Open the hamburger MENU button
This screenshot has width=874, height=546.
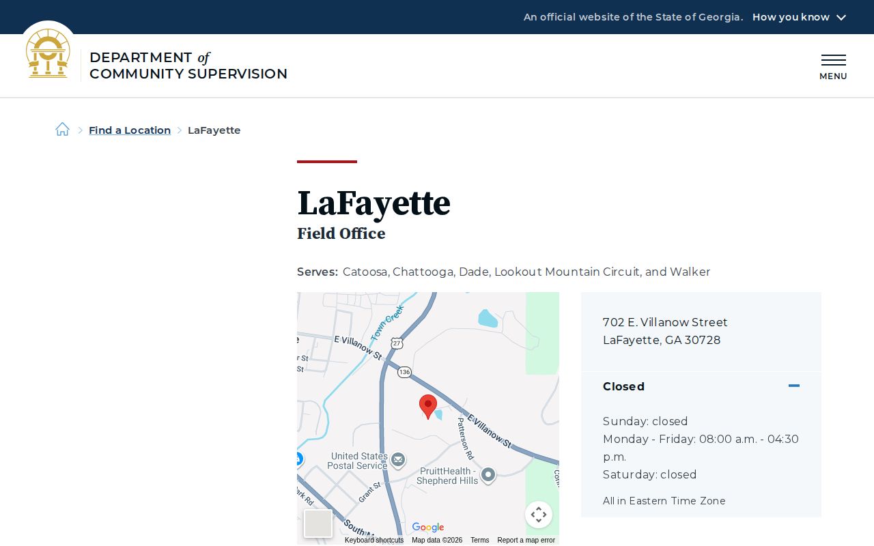833,67
